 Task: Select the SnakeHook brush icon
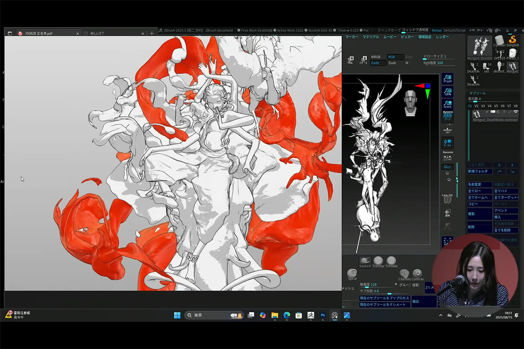(365, 261)
